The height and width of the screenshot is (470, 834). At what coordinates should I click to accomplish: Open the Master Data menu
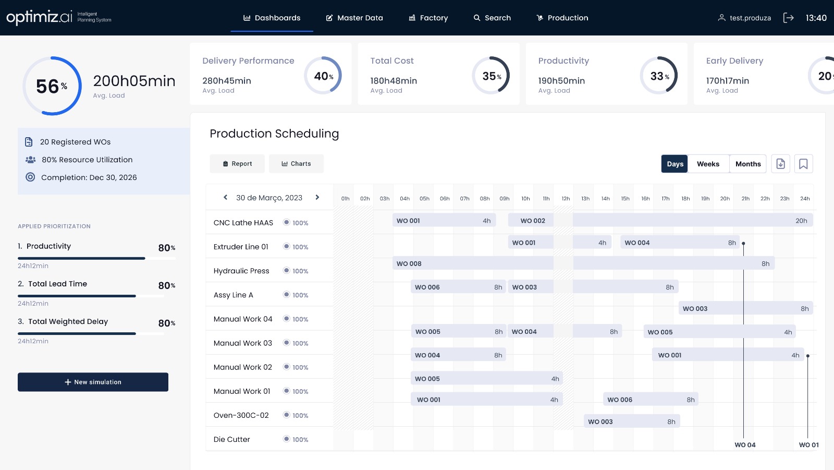click(354, 18)
